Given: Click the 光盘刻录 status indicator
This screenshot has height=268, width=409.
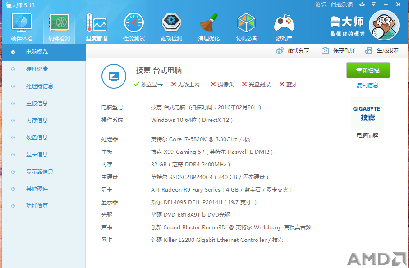Looking at the screenshot, I should pos(256,84).
